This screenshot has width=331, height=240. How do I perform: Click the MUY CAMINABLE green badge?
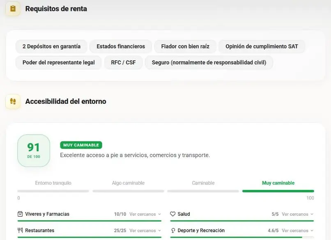81,145
